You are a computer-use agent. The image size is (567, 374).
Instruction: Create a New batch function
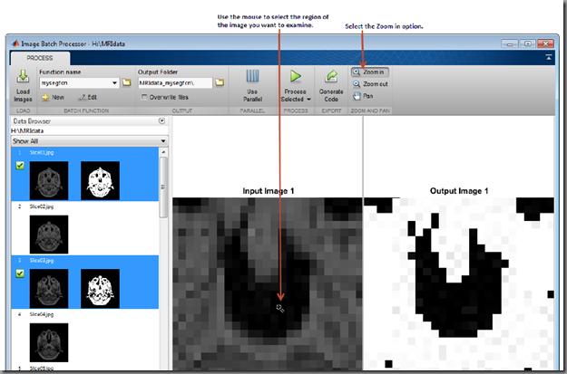pyautogui.click(x=54, y=97)
